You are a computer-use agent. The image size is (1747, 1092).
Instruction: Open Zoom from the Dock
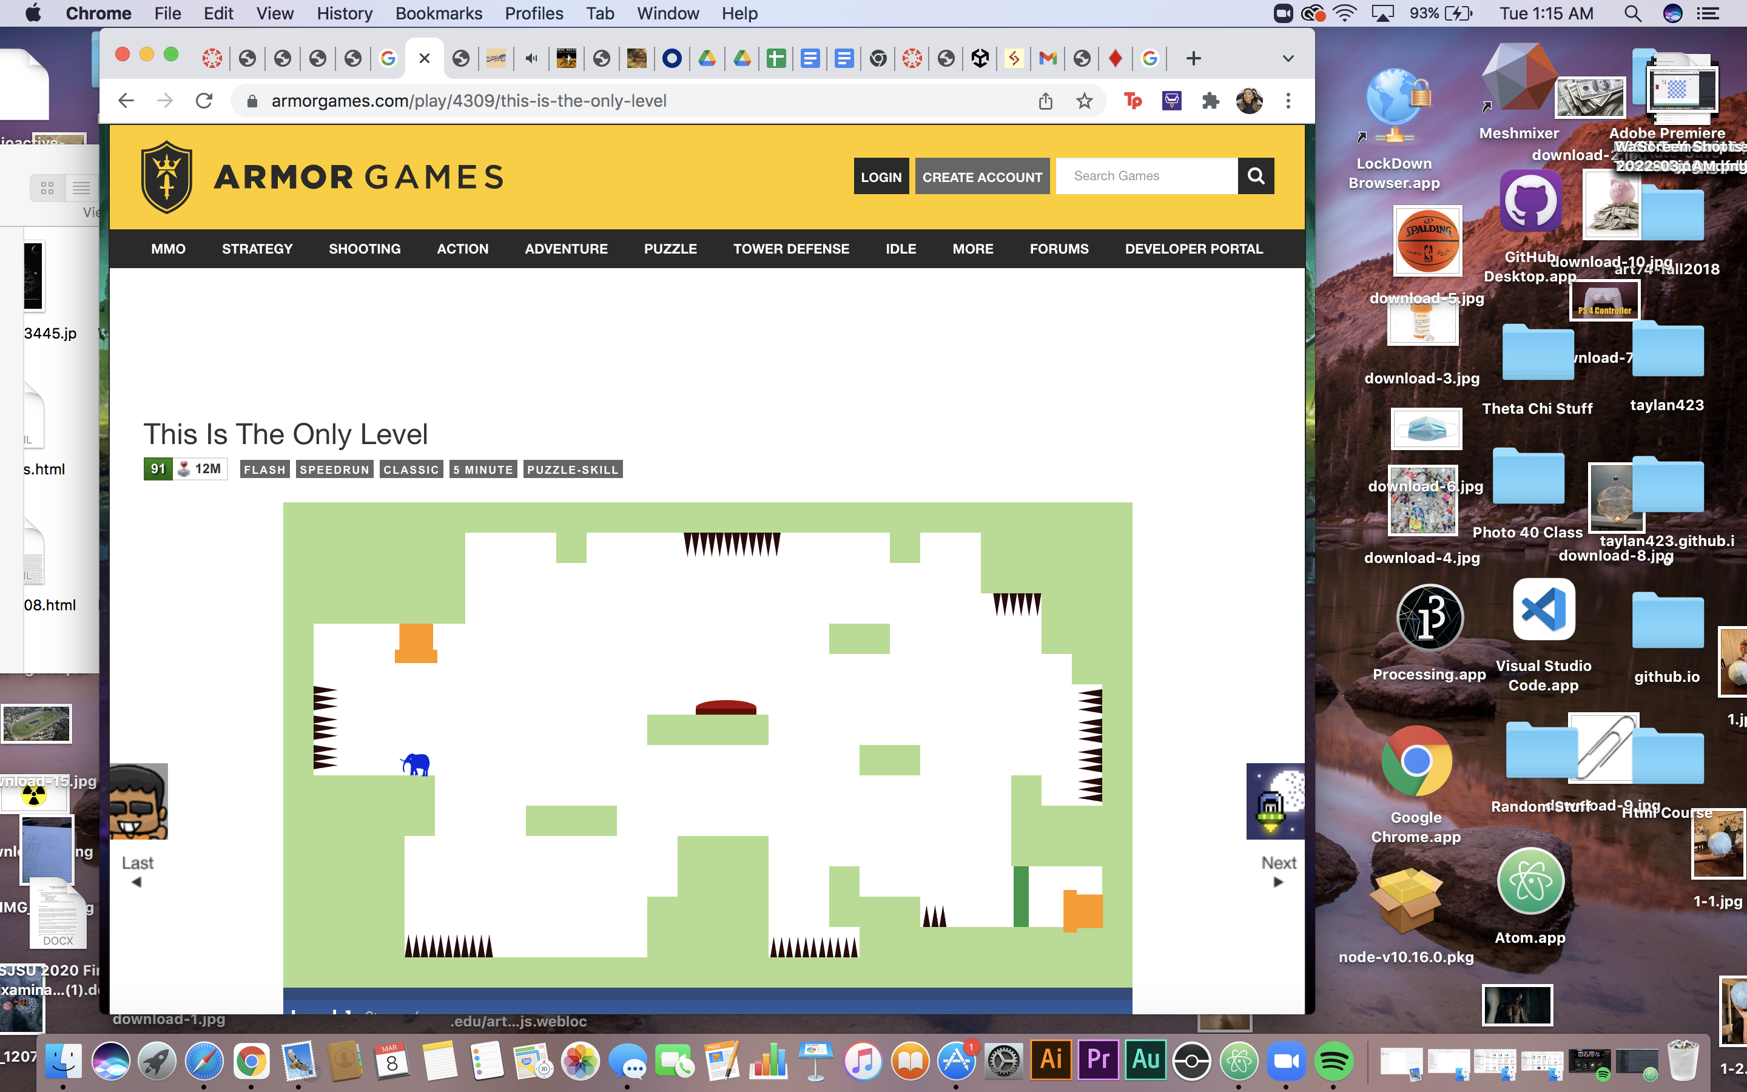click(x=1287, y=1060)
